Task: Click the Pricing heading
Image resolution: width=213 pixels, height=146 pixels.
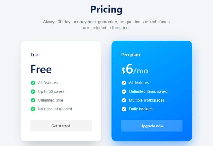Action: (x=106, y=10)
